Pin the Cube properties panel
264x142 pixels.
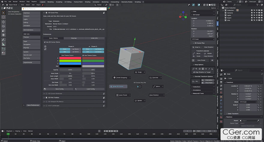[x=262, y=74]
